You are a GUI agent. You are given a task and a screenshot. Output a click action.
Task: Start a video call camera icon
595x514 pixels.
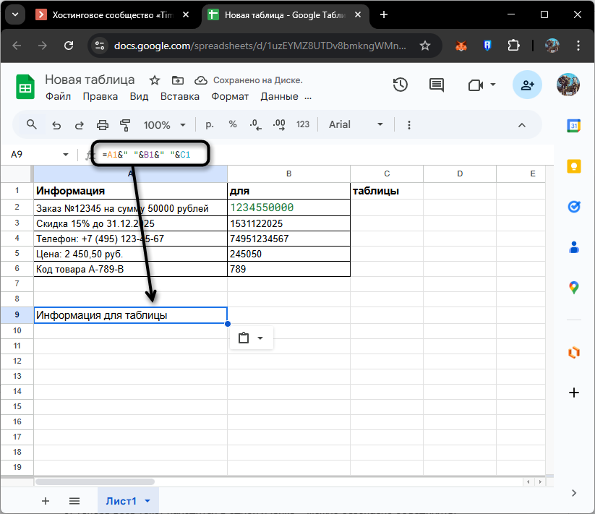(x=476, y=85)
